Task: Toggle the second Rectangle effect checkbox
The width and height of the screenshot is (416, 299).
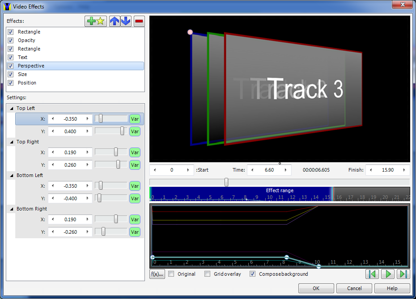Action: (10, 49)
